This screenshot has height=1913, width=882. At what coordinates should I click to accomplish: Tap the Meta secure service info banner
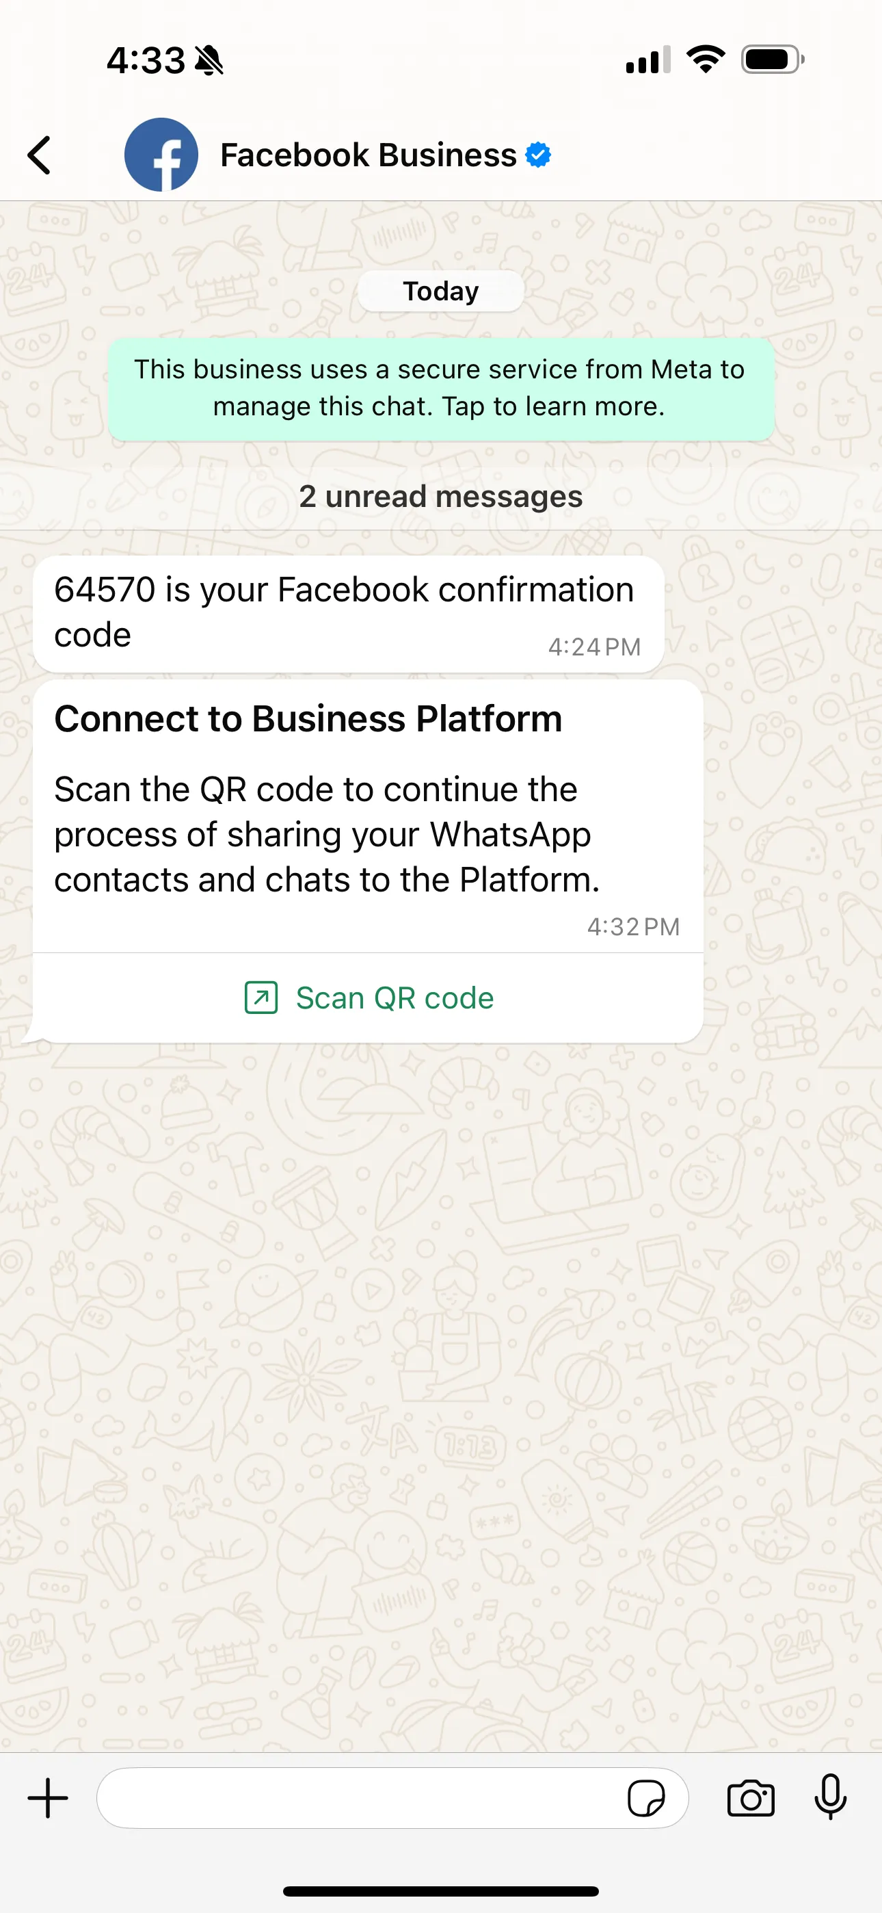[441, 389]
